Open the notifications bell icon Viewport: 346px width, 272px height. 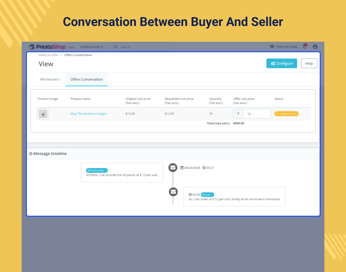coord(305,46)
